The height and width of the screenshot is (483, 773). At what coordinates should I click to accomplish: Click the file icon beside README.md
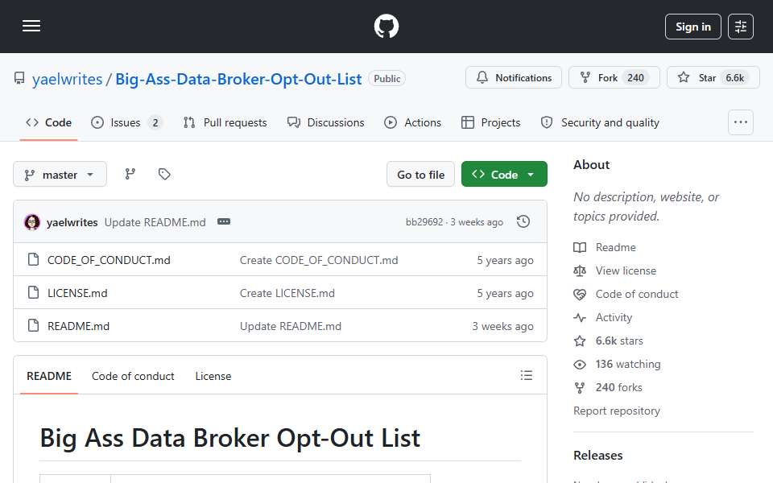[x=34, y=325]
